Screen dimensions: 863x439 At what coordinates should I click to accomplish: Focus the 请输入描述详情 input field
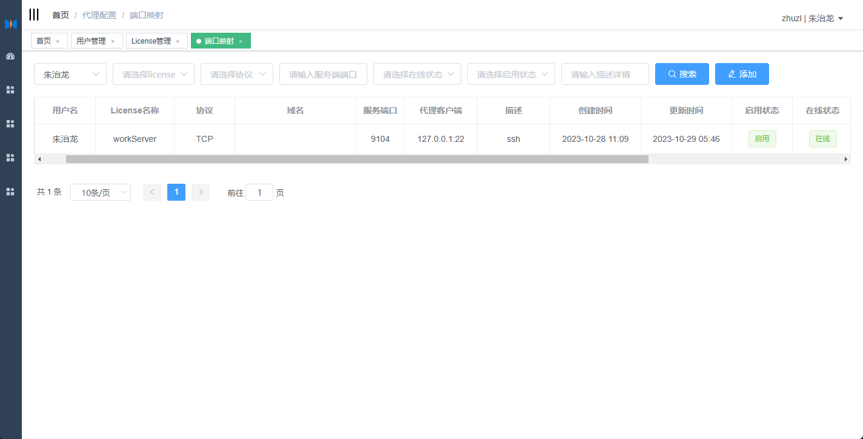[605, 74]
